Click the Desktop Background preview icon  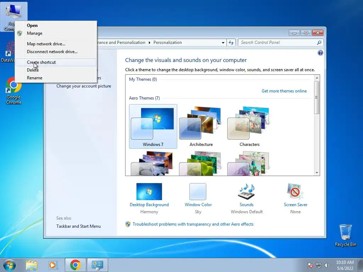coord(149,192)
